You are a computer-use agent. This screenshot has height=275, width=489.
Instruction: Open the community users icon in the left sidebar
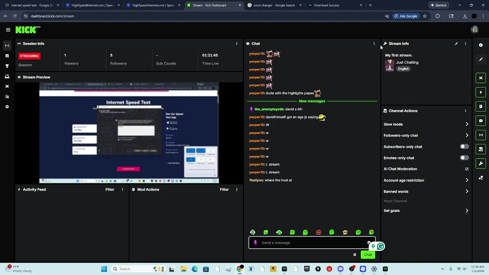7,97
